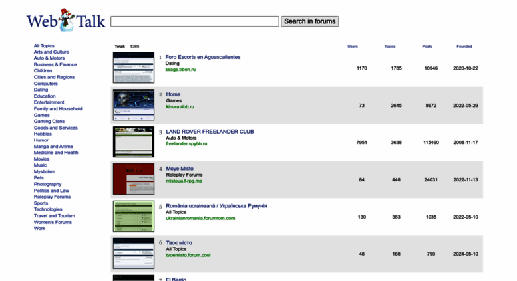
Task: Open All Topics category in sidebar
Action: click(44, 46)
